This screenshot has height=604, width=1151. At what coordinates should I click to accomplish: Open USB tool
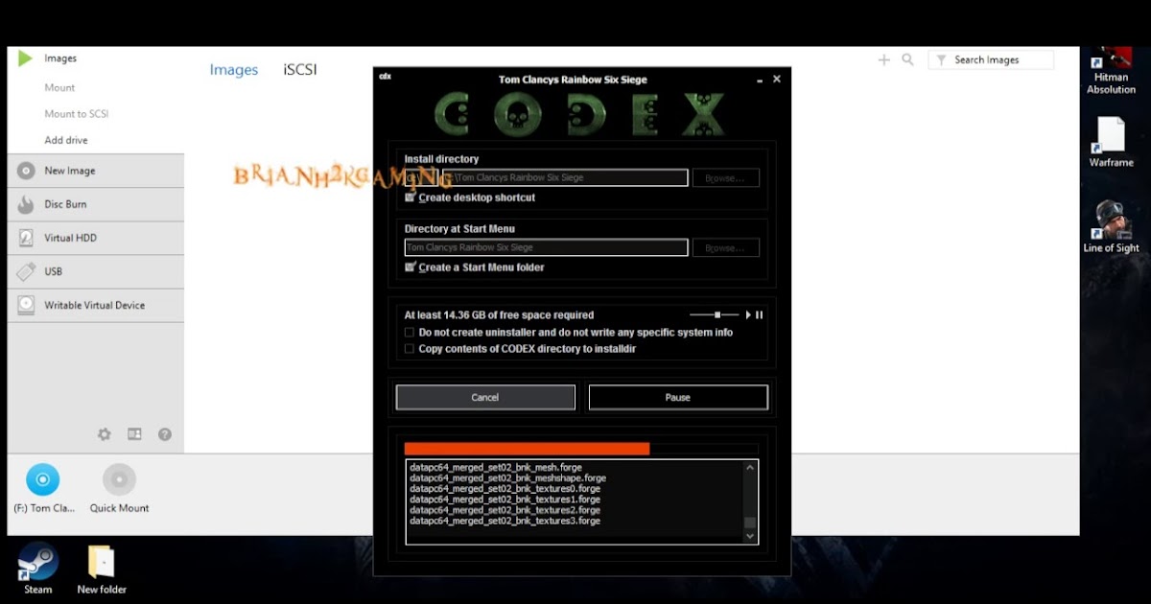(95, 271)
